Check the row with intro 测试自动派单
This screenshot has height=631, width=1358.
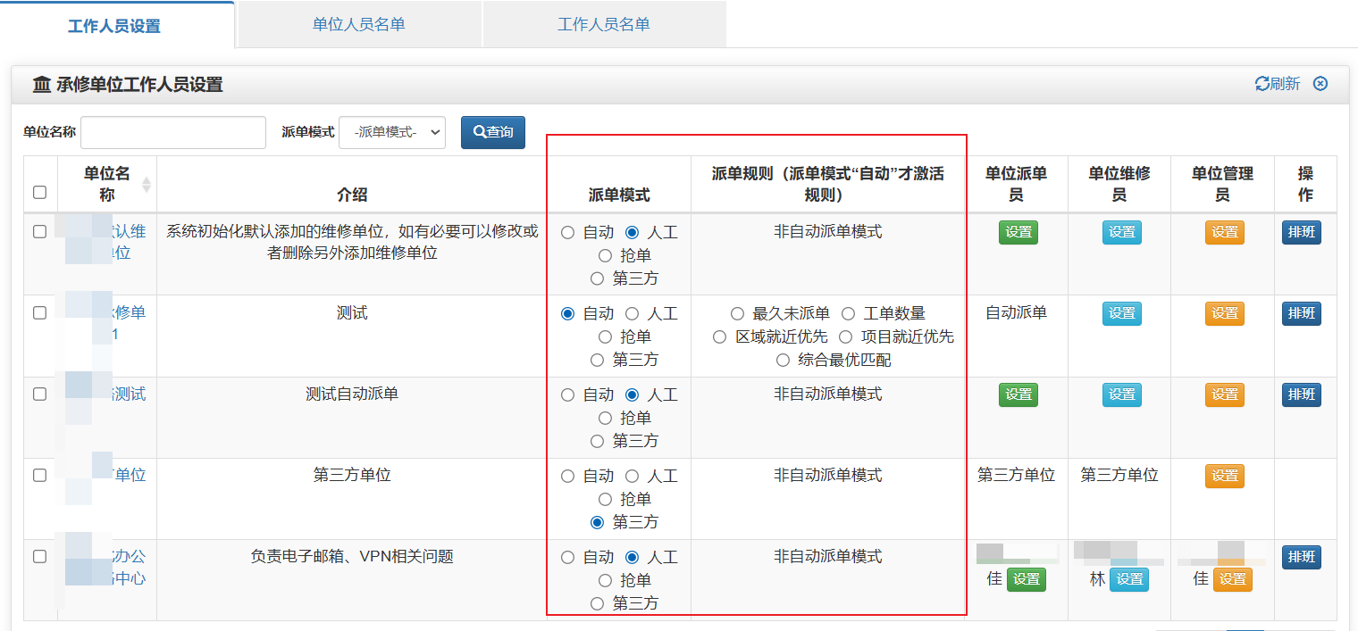click(x=39, y=394)
